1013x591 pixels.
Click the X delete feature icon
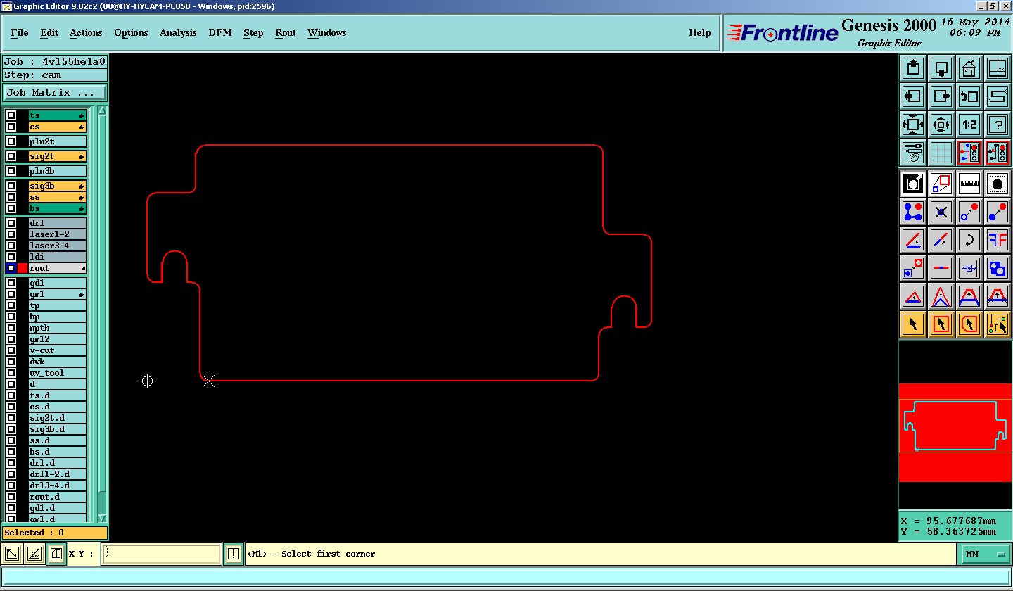tap(941, 211)
